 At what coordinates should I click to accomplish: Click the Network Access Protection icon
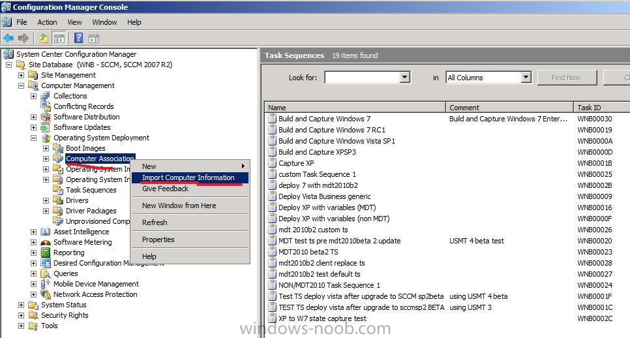point(46,294)
